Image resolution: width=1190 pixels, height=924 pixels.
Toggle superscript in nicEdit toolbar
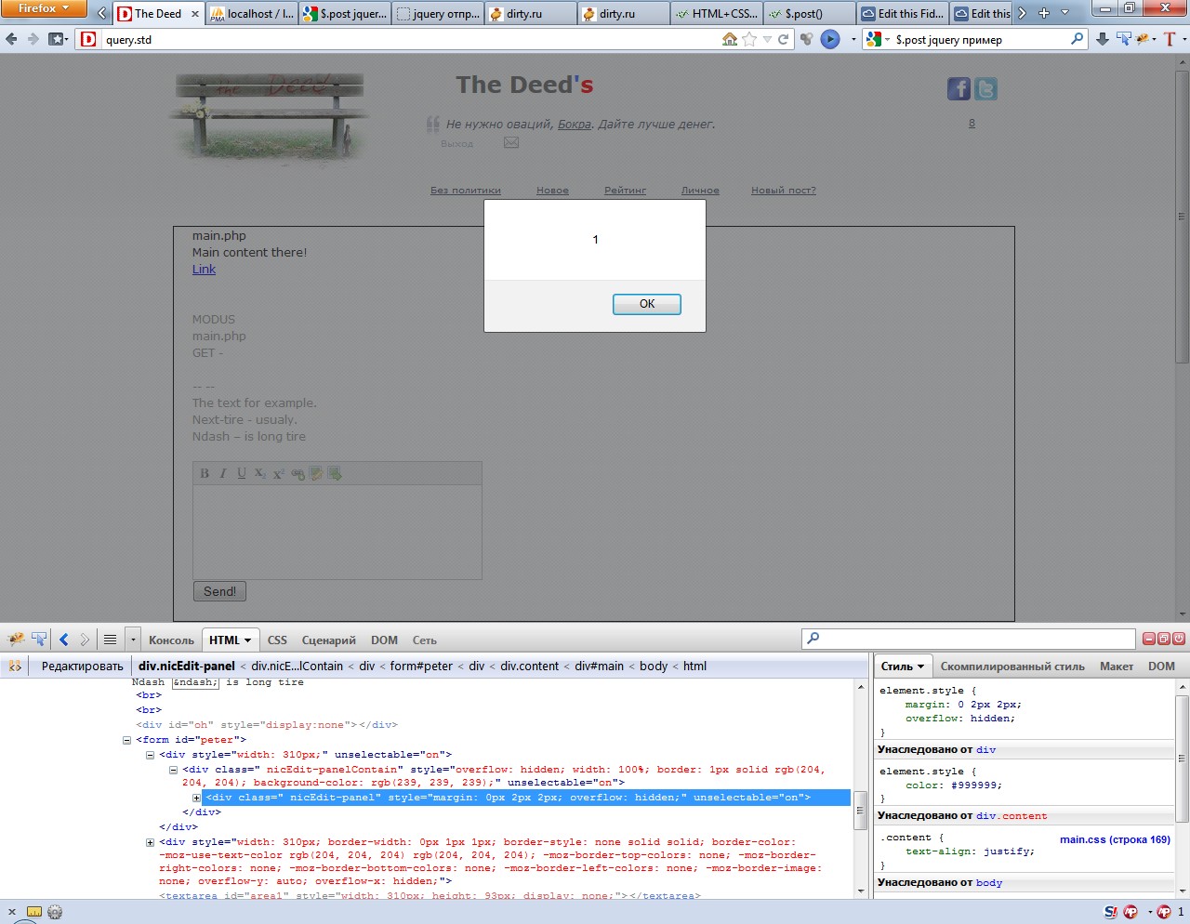pyautogui.click(x=278, y=473)
